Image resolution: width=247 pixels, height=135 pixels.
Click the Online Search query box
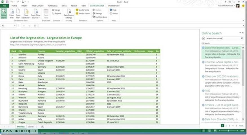tap(223, 38)
